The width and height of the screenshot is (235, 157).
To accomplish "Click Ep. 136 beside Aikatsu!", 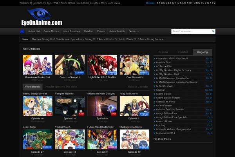I will (x=209, y=90).
